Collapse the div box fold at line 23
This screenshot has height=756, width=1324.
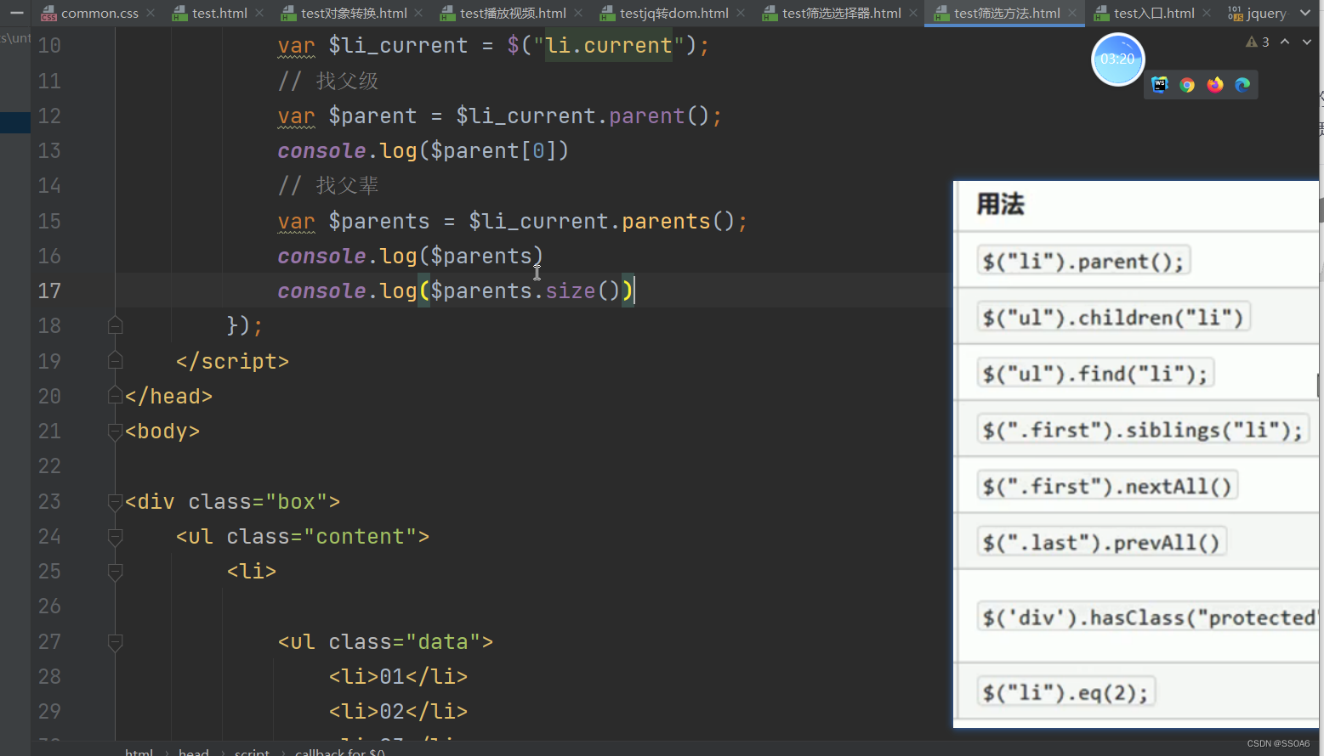pos(116,501)
